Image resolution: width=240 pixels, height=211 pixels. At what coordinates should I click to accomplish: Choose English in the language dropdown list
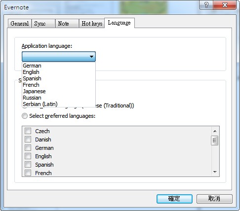(59, 72)
